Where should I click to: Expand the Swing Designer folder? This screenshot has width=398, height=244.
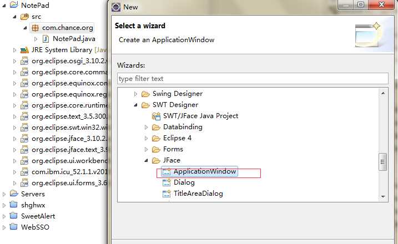point(135,94)
